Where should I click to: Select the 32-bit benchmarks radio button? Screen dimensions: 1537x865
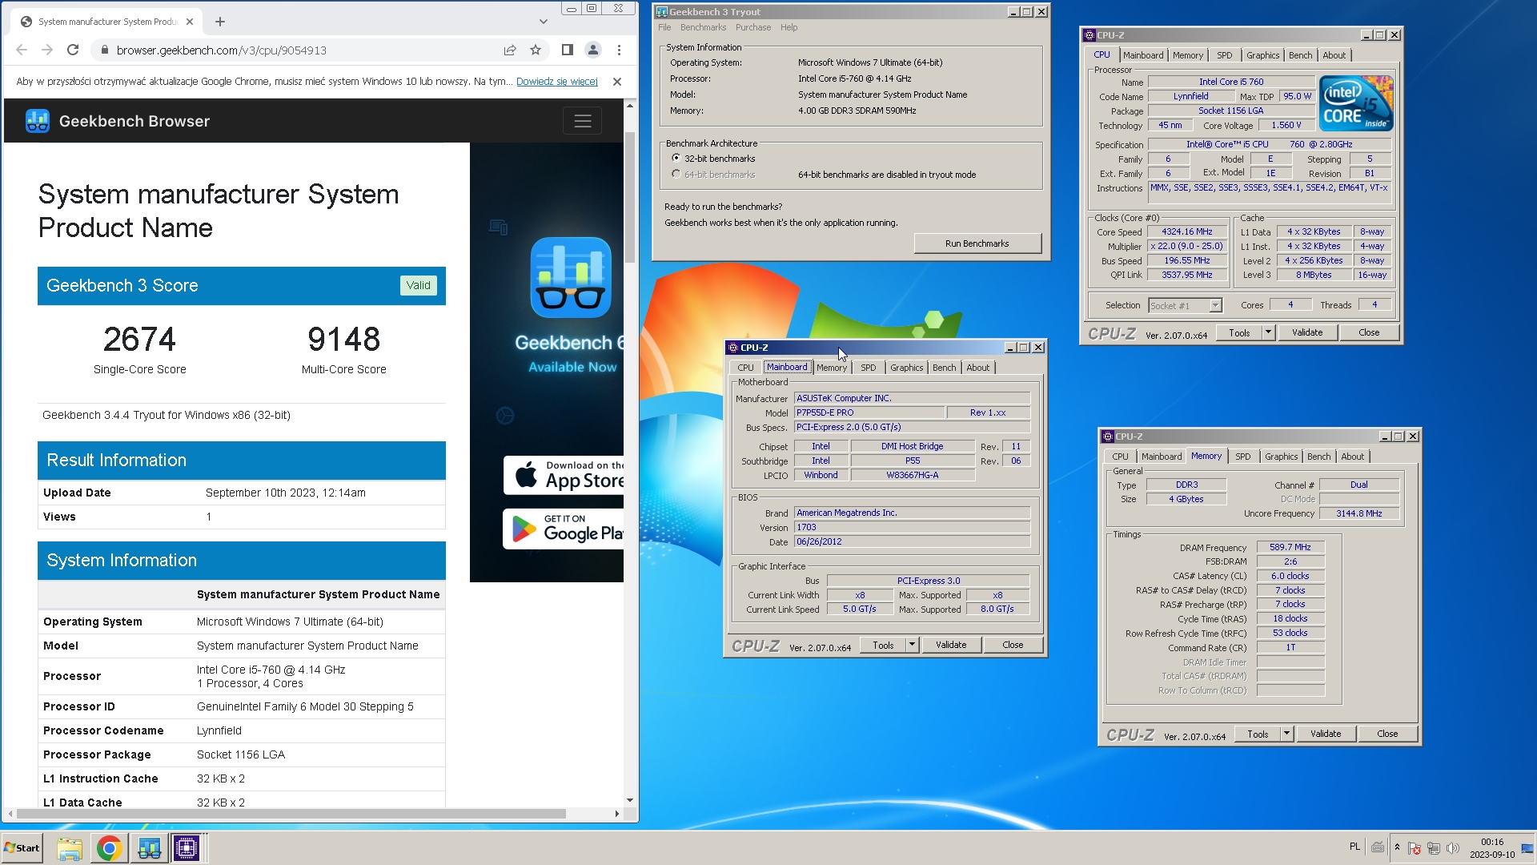tap(676, 159)
